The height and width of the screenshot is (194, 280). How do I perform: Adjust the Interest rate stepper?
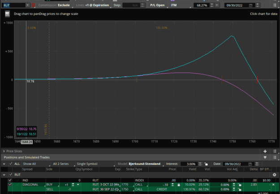(x=200, y=164)
